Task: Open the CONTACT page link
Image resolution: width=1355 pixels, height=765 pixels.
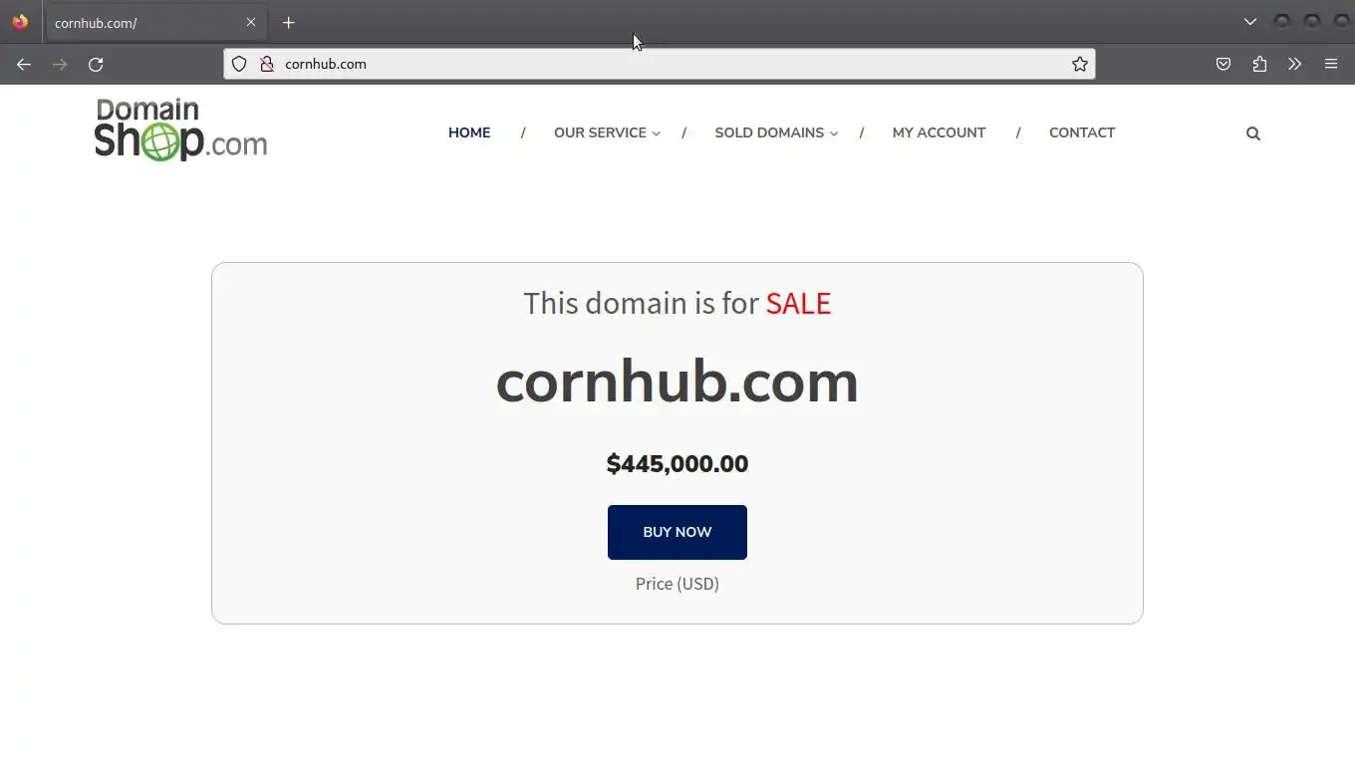Action: click(x=1082, y=132)
